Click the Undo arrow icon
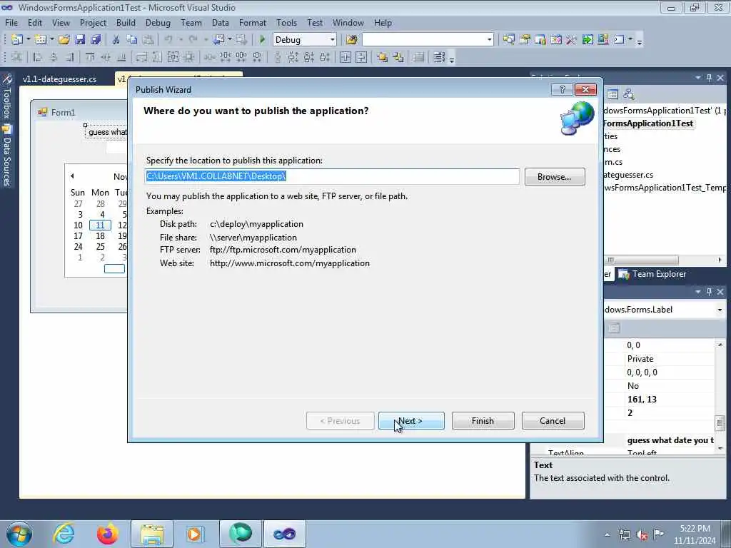The image size is (731, 548). (x=168, y=40)
